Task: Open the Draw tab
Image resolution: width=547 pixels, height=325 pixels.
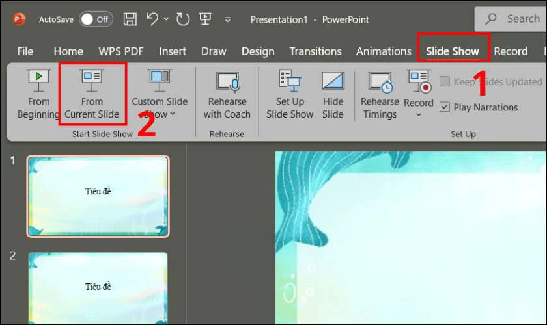Action: (x=214, y=51)
